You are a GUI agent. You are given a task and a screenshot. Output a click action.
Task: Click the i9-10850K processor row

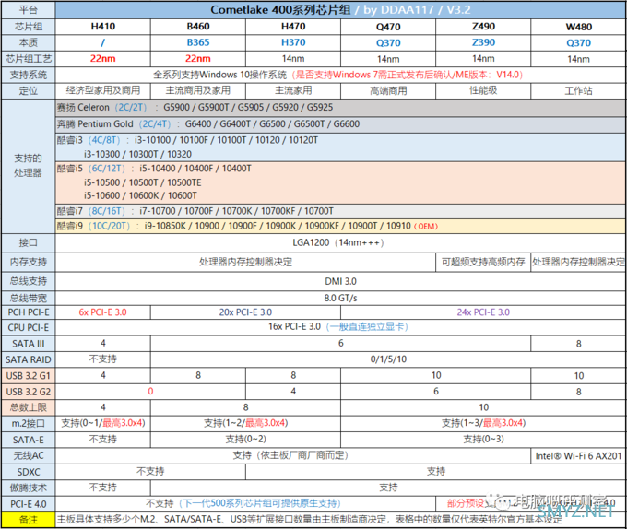(340, 226)
